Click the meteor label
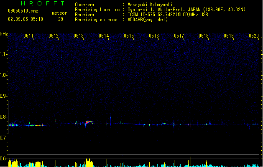This screenshot has height=167, width=263. [x=59, y=13]
